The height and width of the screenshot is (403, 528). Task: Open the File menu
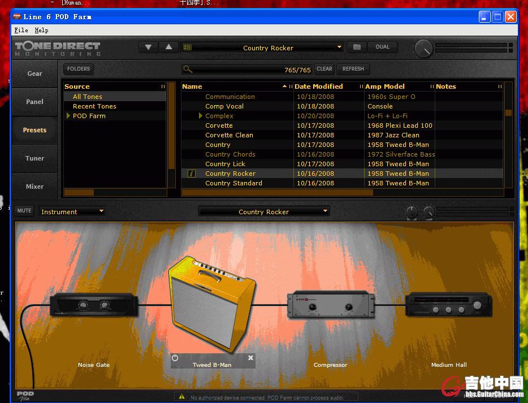pyautogui.click(x=21, y=31)
